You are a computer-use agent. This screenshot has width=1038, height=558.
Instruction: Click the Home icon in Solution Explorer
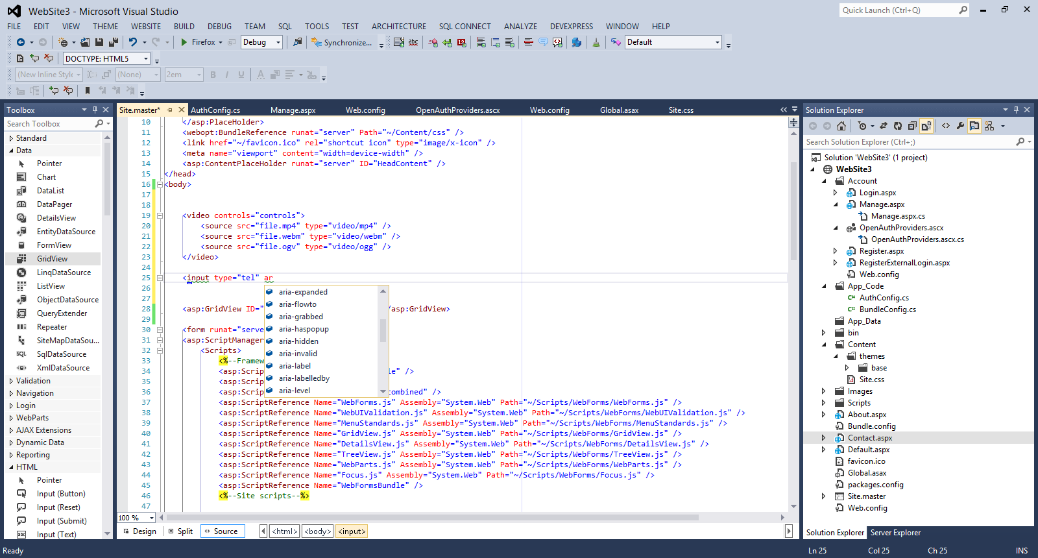click(841, 126)
